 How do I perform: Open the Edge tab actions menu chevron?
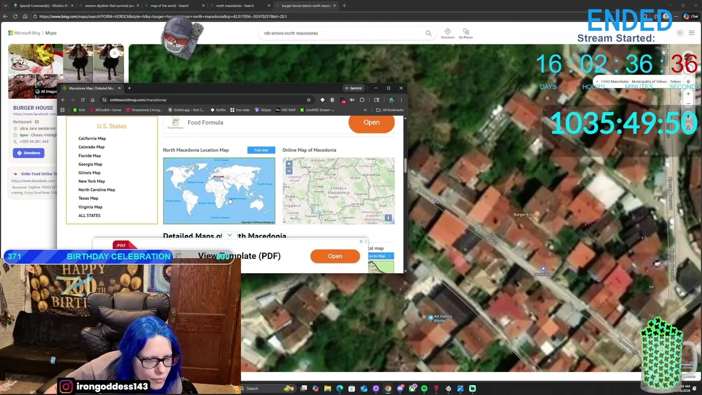pos(5,5)
